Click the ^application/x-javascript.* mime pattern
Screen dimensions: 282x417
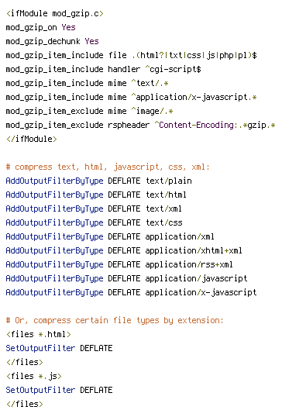point(194,97)
